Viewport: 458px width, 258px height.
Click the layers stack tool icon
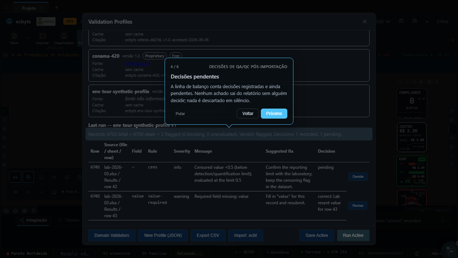click(x=67, y=177)
